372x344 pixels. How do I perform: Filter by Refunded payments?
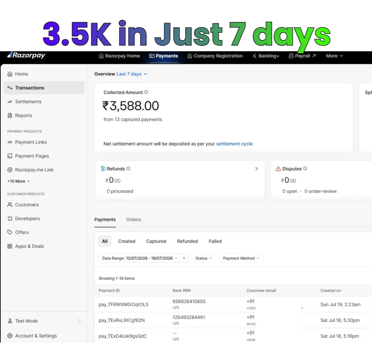[x=187, y=241]
